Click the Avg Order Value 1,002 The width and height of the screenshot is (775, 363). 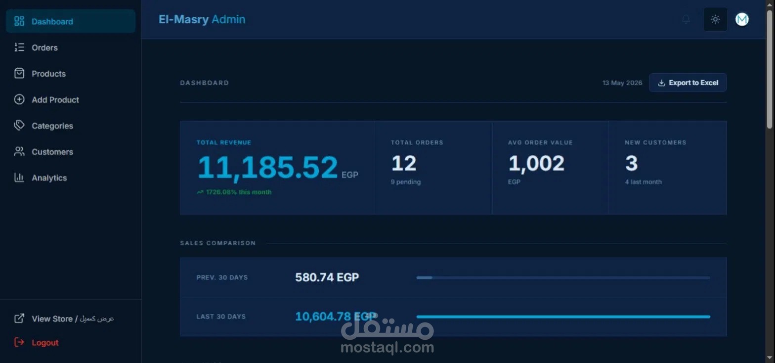[x=536, y=163]
